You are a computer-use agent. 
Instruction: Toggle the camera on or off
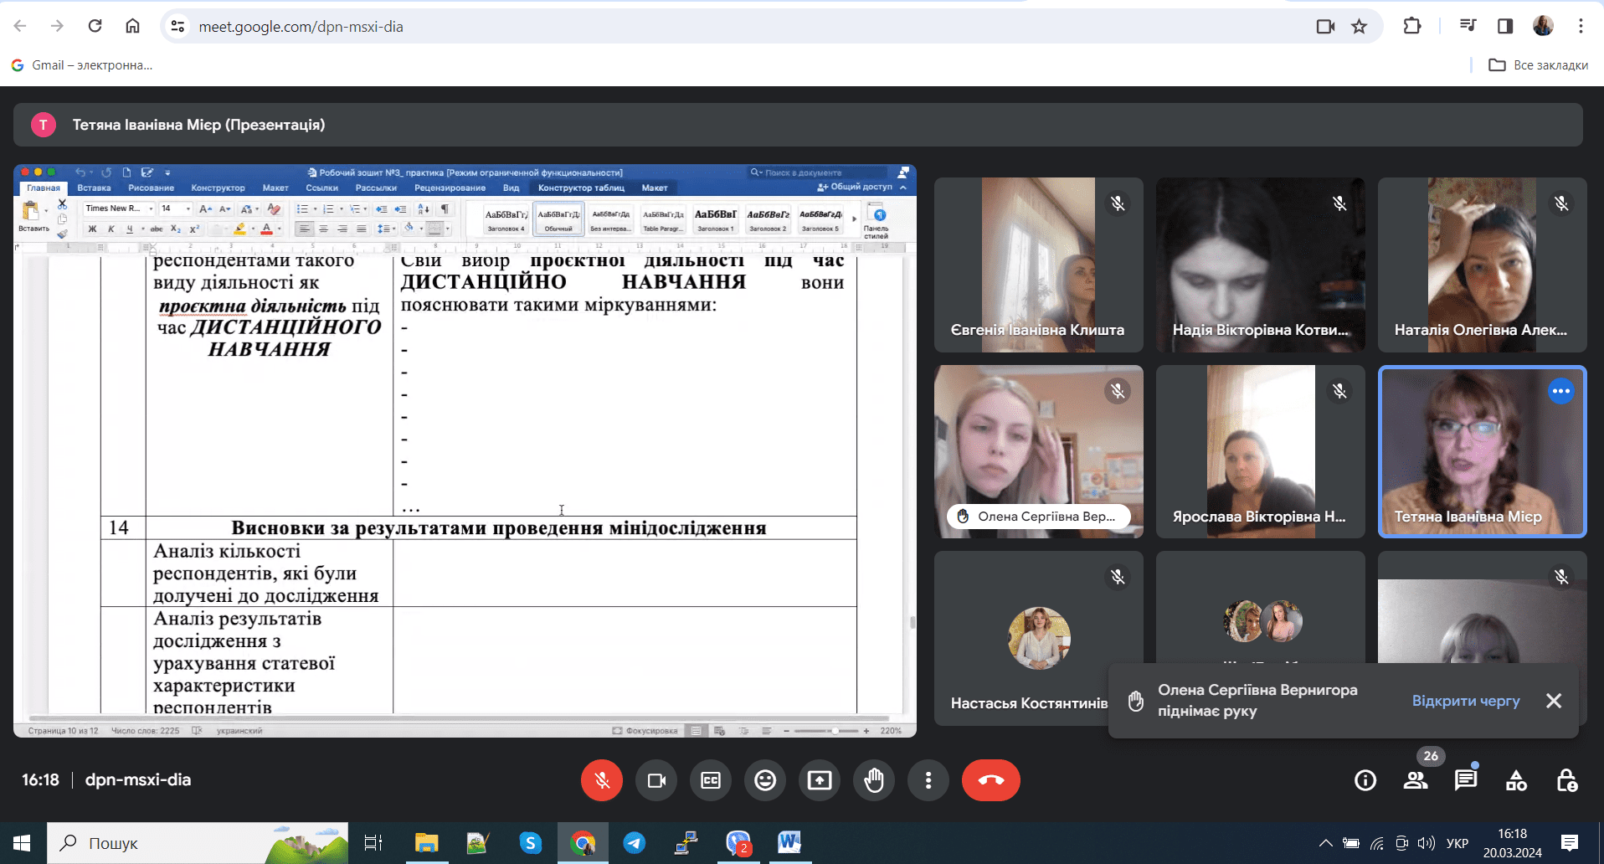655,780
